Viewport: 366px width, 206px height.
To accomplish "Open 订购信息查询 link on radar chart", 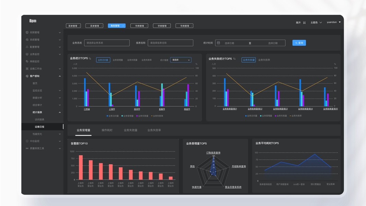I will pyautogui.click(x=213, y=153).
